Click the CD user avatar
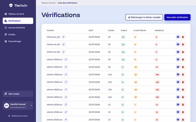The width and height of the screenshot is (196, 122). coord(7,105)
